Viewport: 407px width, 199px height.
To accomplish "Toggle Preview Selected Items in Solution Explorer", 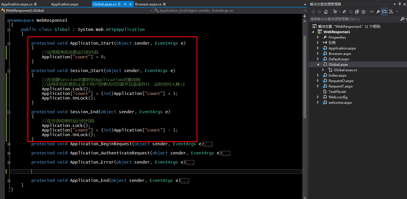I will [x=384, y=12].
